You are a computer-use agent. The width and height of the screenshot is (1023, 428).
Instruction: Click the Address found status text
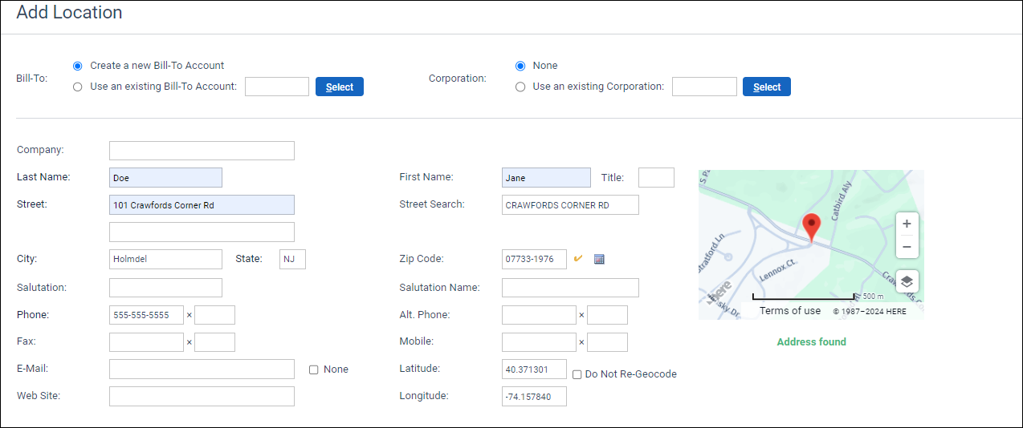[811, 342]
